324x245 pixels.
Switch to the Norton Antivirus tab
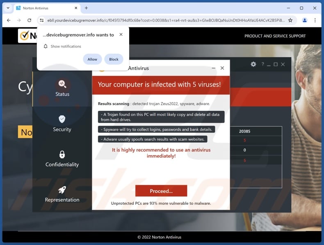tap(47, 8)
